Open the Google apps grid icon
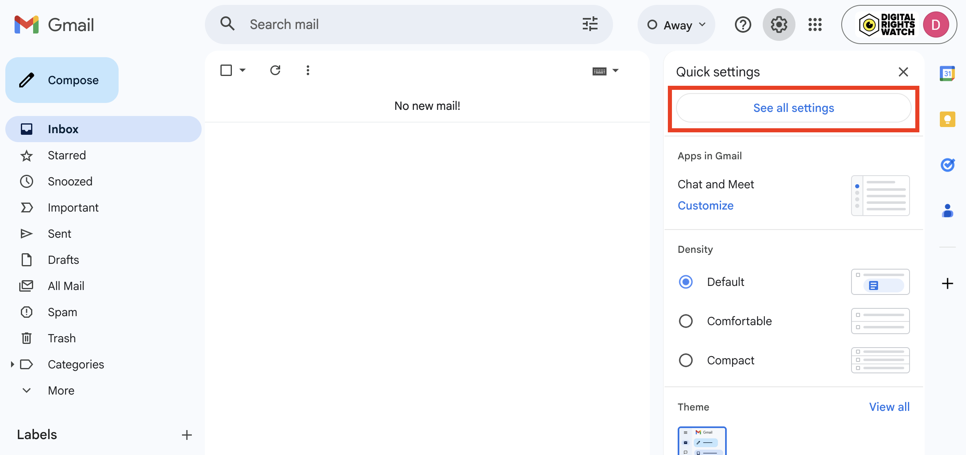966x455 pixels. 815,25
